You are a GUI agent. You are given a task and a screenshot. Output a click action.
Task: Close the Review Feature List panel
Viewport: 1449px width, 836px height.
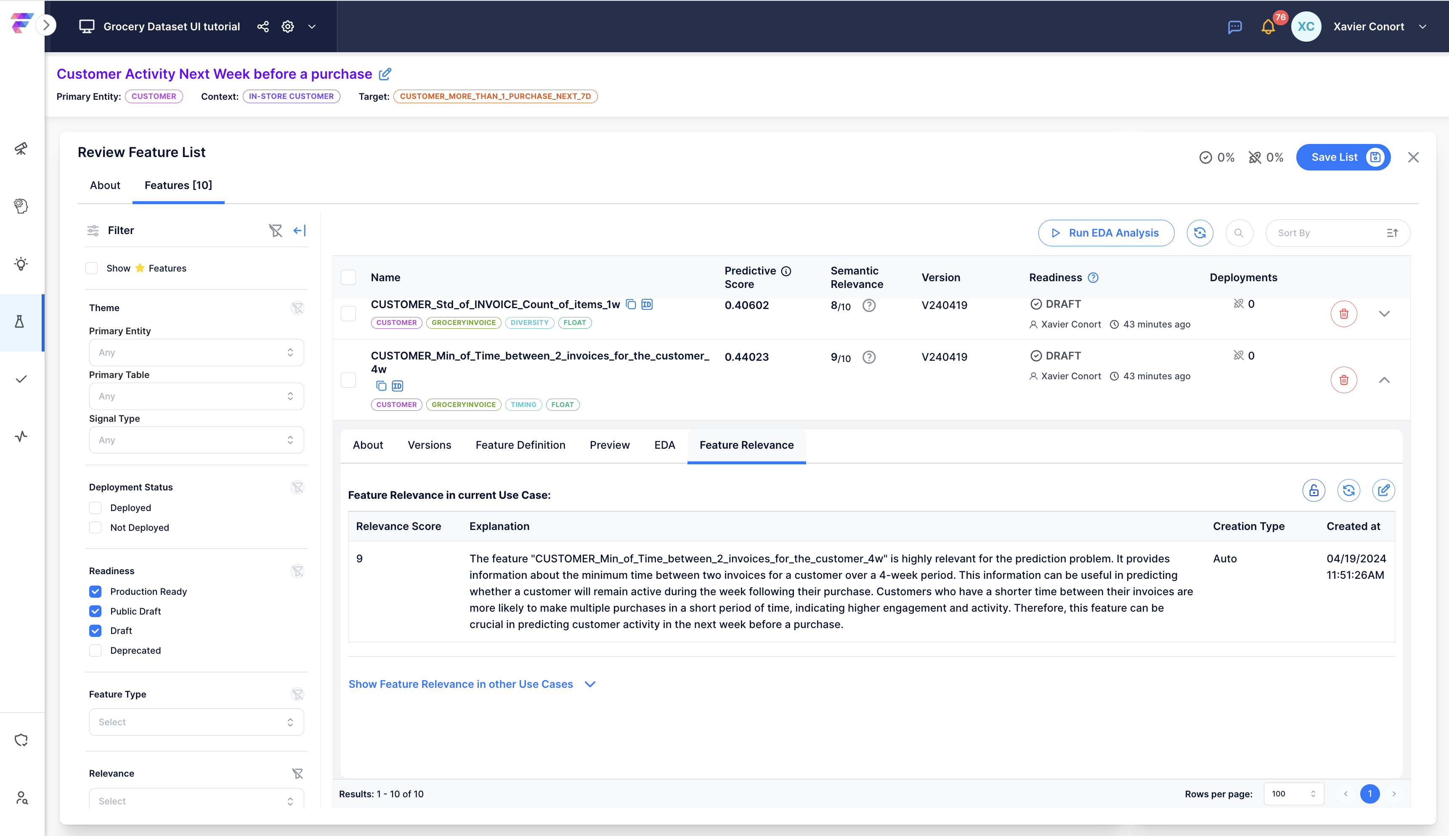1413,157
